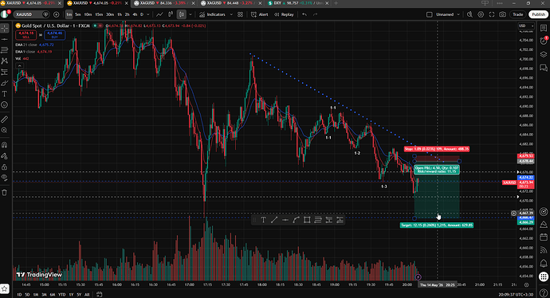Click the Undo arrow in toolbar
Image resolution: width=550 pixels, height=298 pixels.
point(304,14)
